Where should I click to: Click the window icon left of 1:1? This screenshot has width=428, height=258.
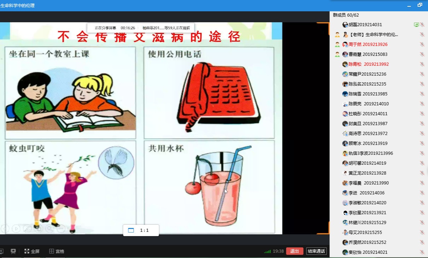tap(131, 230)
